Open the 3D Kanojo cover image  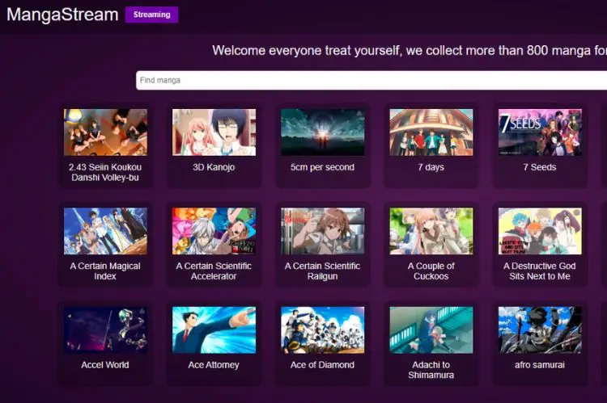click(x=214, y=132)
